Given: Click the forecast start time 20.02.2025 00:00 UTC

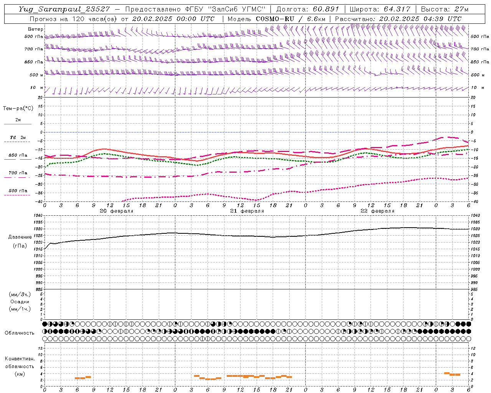Looking at the screenshot, I should click(173, 19).
